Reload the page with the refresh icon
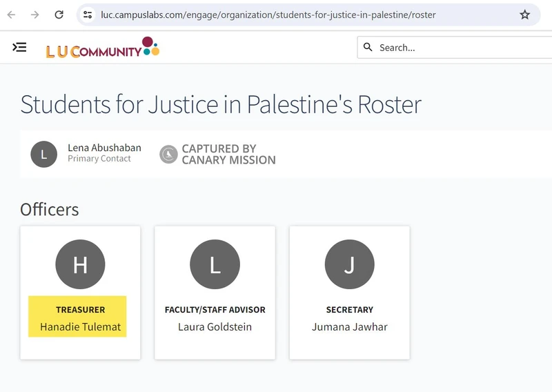The height and width of the screenshot is (392, 552). [59, 14]
